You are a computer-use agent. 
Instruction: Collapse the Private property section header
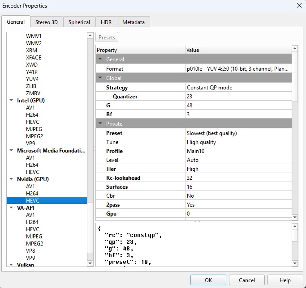[x=100, y=124]
